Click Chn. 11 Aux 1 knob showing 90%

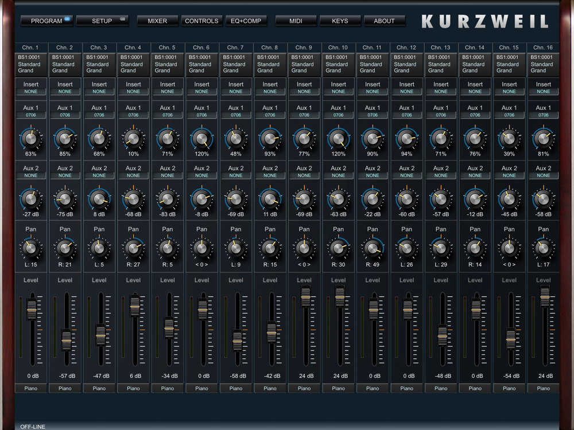tap(373, 139)
